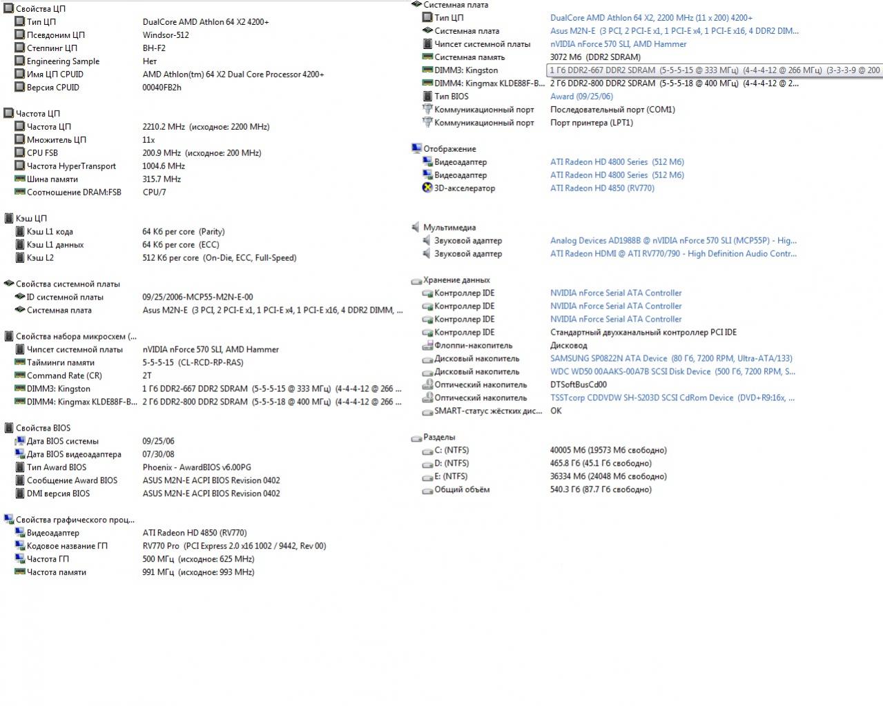Click the memory icon beside Шина памяти
The image size is (883, 706).
(x=19, y=179)
